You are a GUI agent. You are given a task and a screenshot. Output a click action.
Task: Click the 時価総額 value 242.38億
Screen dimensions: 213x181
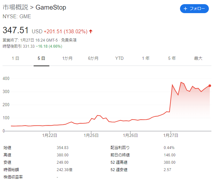point(64,169)
